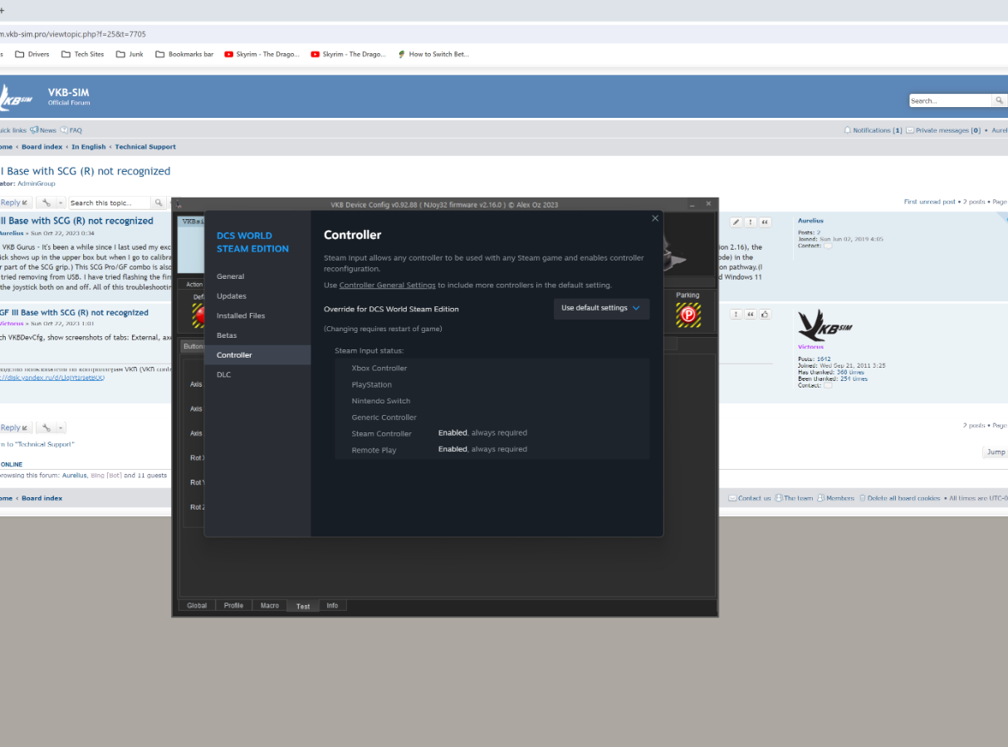Open the Use default settings dropdown
The width and height of the screenshot is (1008, 747).
pyautogui.click(x=601, y=308)
